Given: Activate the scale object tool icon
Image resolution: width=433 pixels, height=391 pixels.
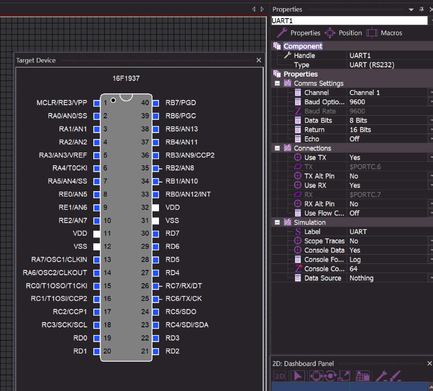Looking at the screenshot, I should point(345,376).
